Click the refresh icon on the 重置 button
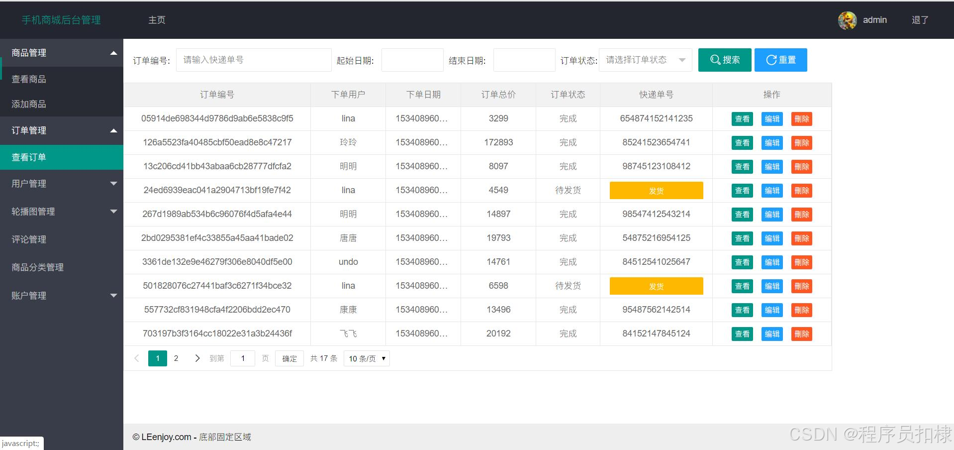The height and width of the screenshot is (450, 954). [x=770, y=60]
